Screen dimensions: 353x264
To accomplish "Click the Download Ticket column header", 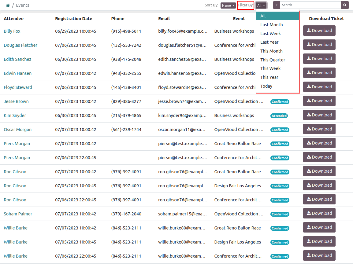I will (326, 19).
